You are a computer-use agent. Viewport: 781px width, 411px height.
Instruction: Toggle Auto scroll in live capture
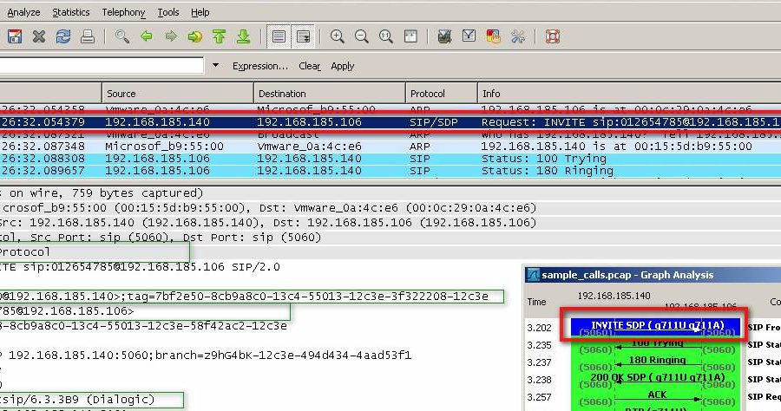pos(303,36)
